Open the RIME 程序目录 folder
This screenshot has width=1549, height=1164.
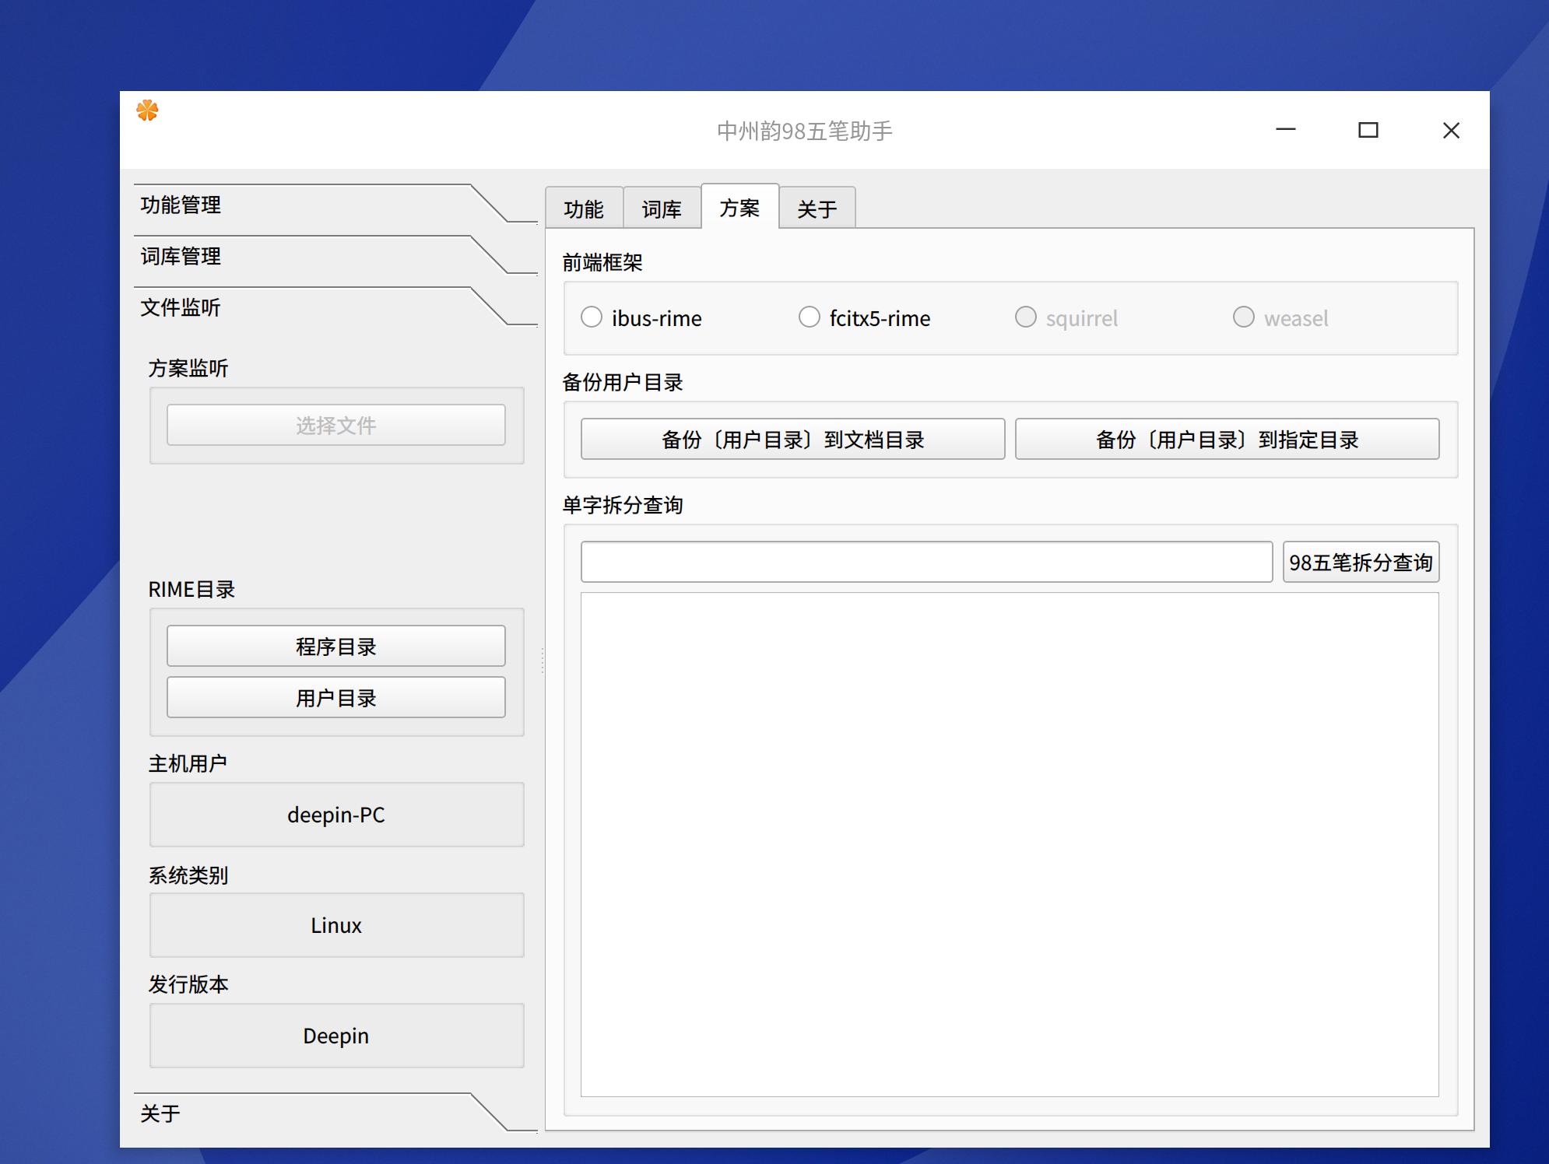pyautogui.click(x=335, y=645)
